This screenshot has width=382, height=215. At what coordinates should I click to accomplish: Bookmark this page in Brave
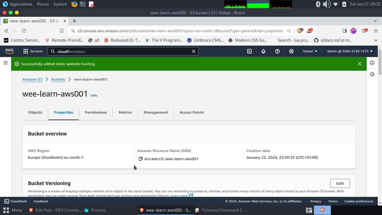[x=62, y=31]
